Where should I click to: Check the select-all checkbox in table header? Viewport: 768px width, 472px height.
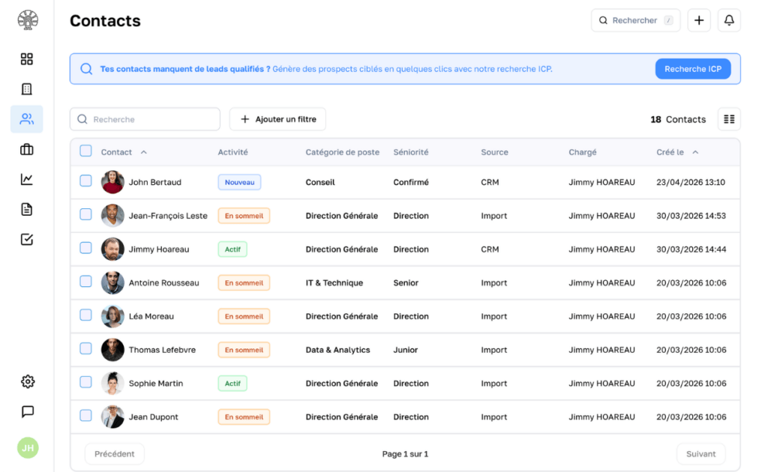pos(85,151)
